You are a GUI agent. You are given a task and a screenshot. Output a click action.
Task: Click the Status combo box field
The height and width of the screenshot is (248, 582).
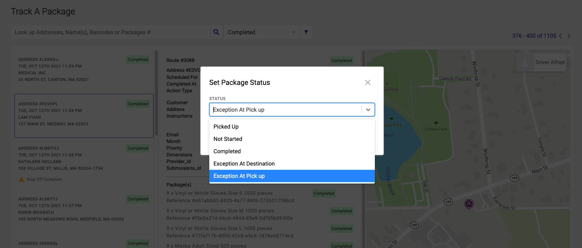click(285, 110)
